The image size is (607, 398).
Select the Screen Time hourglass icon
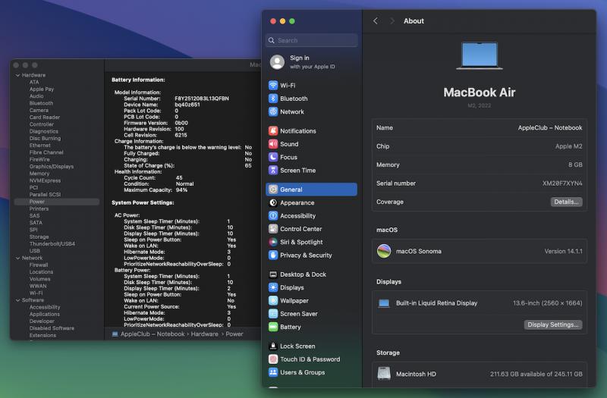click(273, 170)
